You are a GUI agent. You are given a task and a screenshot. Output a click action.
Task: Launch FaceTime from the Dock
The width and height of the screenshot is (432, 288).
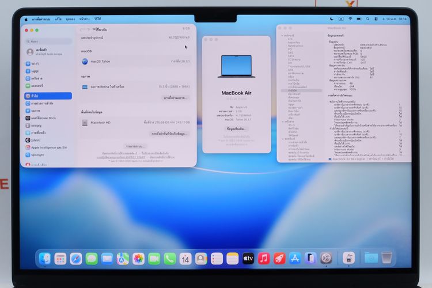154,259
